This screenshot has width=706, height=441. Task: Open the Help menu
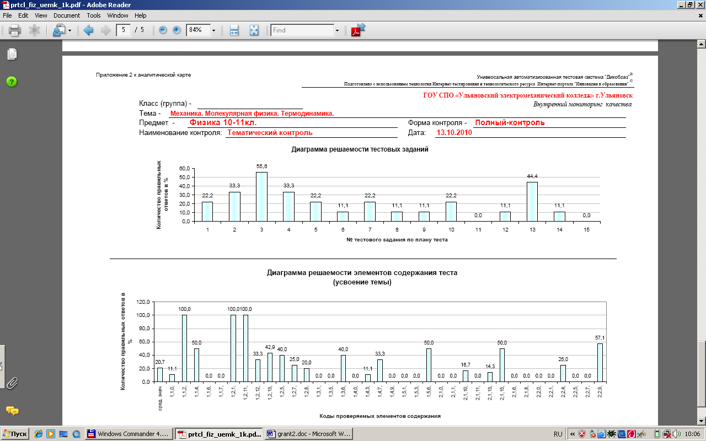[141, 15]
